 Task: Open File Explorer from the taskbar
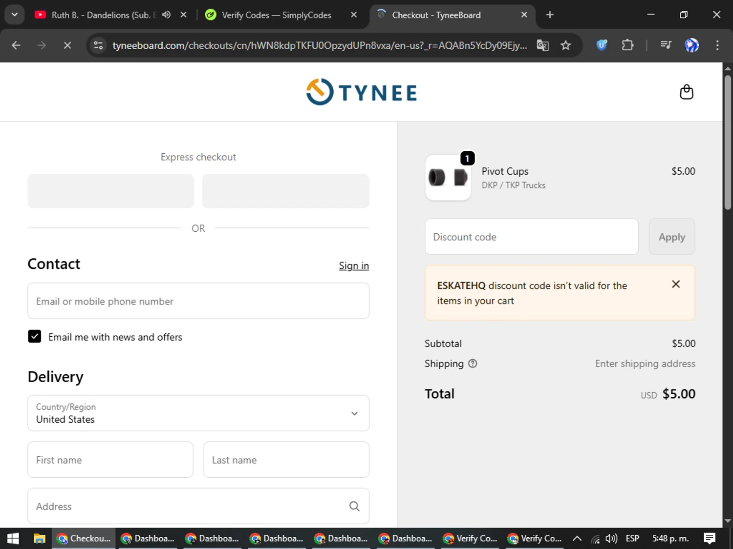[x=39, y=538]
